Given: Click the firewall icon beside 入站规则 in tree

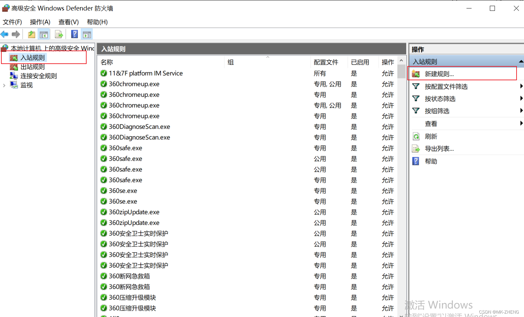Looking at the screenshot, I should click(x=14, y=58).
